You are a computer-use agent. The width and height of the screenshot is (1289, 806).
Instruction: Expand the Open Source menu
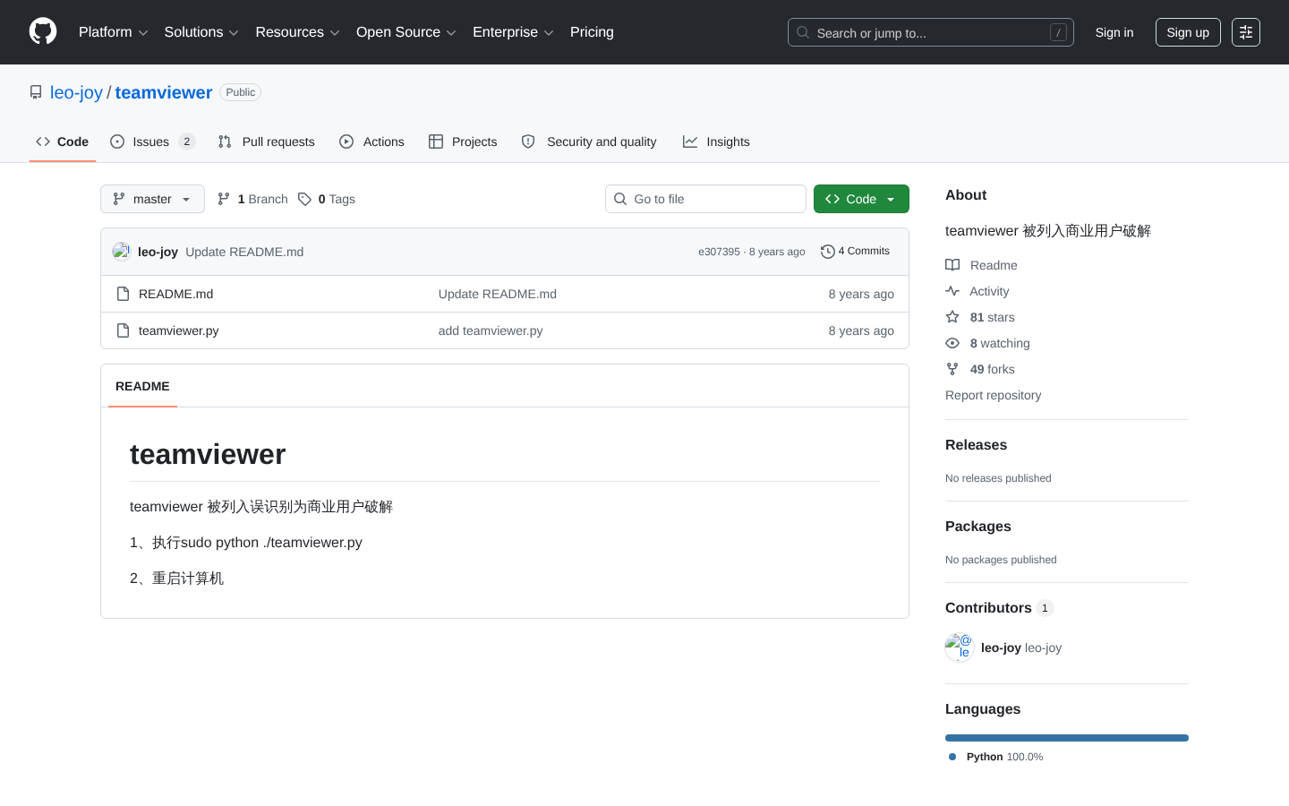coord(406,32)
